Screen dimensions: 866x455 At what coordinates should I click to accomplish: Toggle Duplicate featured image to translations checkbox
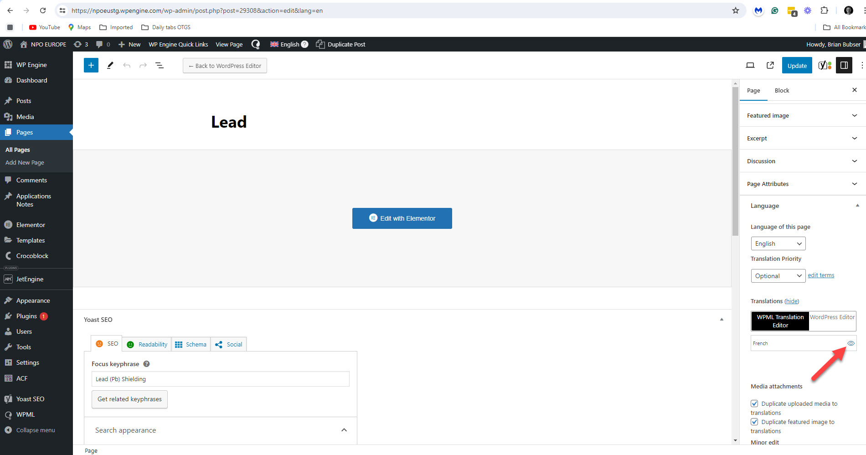754,422
